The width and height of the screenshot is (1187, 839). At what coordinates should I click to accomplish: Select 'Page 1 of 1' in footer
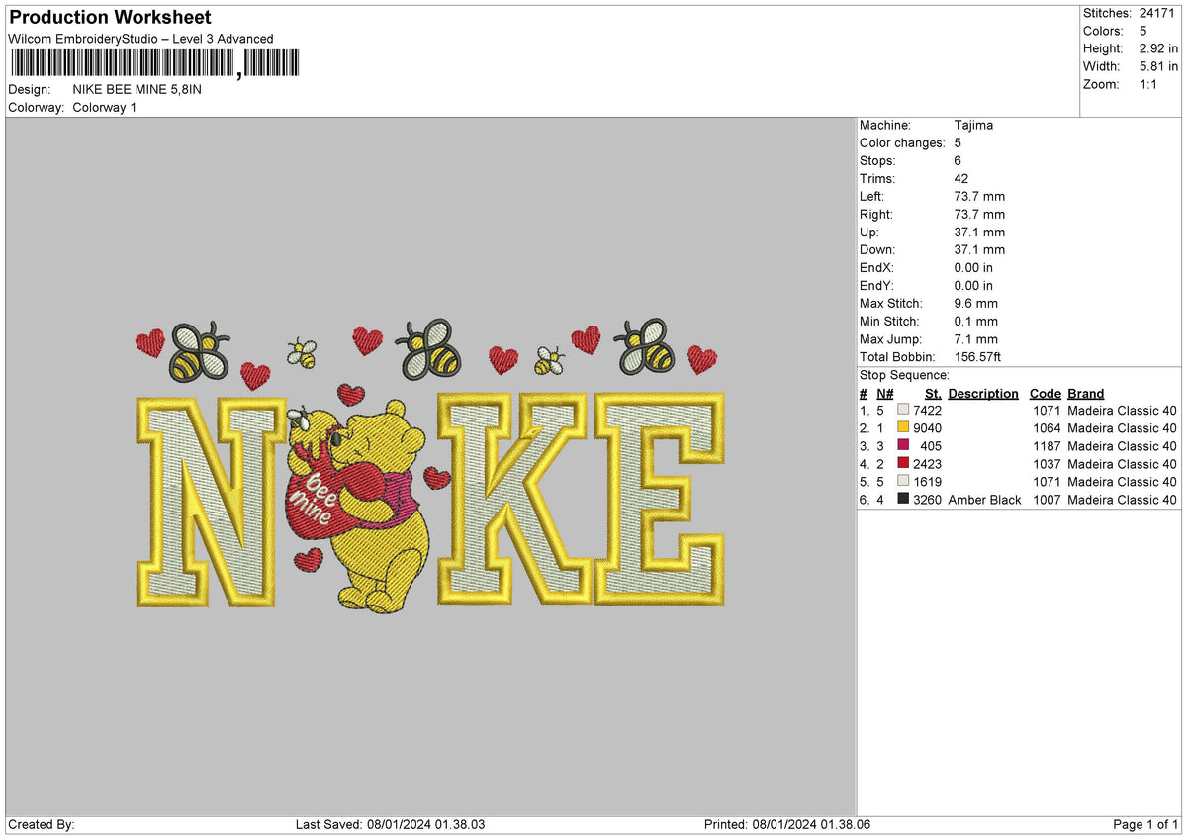point(1145,825)
